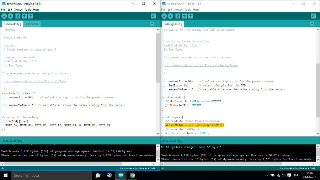Open File menu in AnalogInput window
320x180 pixels.
coord(163,10)
